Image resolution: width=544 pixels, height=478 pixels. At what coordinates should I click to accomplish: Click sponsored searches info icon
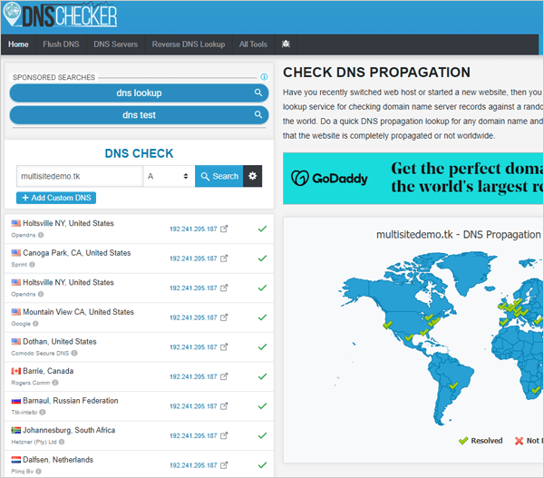tap(264, 77)
